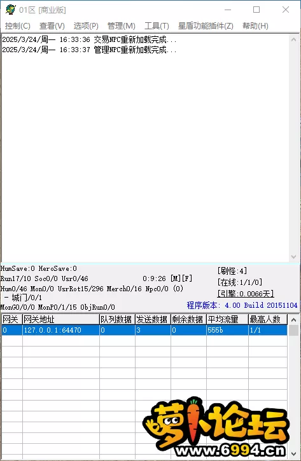Select the gateway row 127.0.0.1:64470

[144, 330]
